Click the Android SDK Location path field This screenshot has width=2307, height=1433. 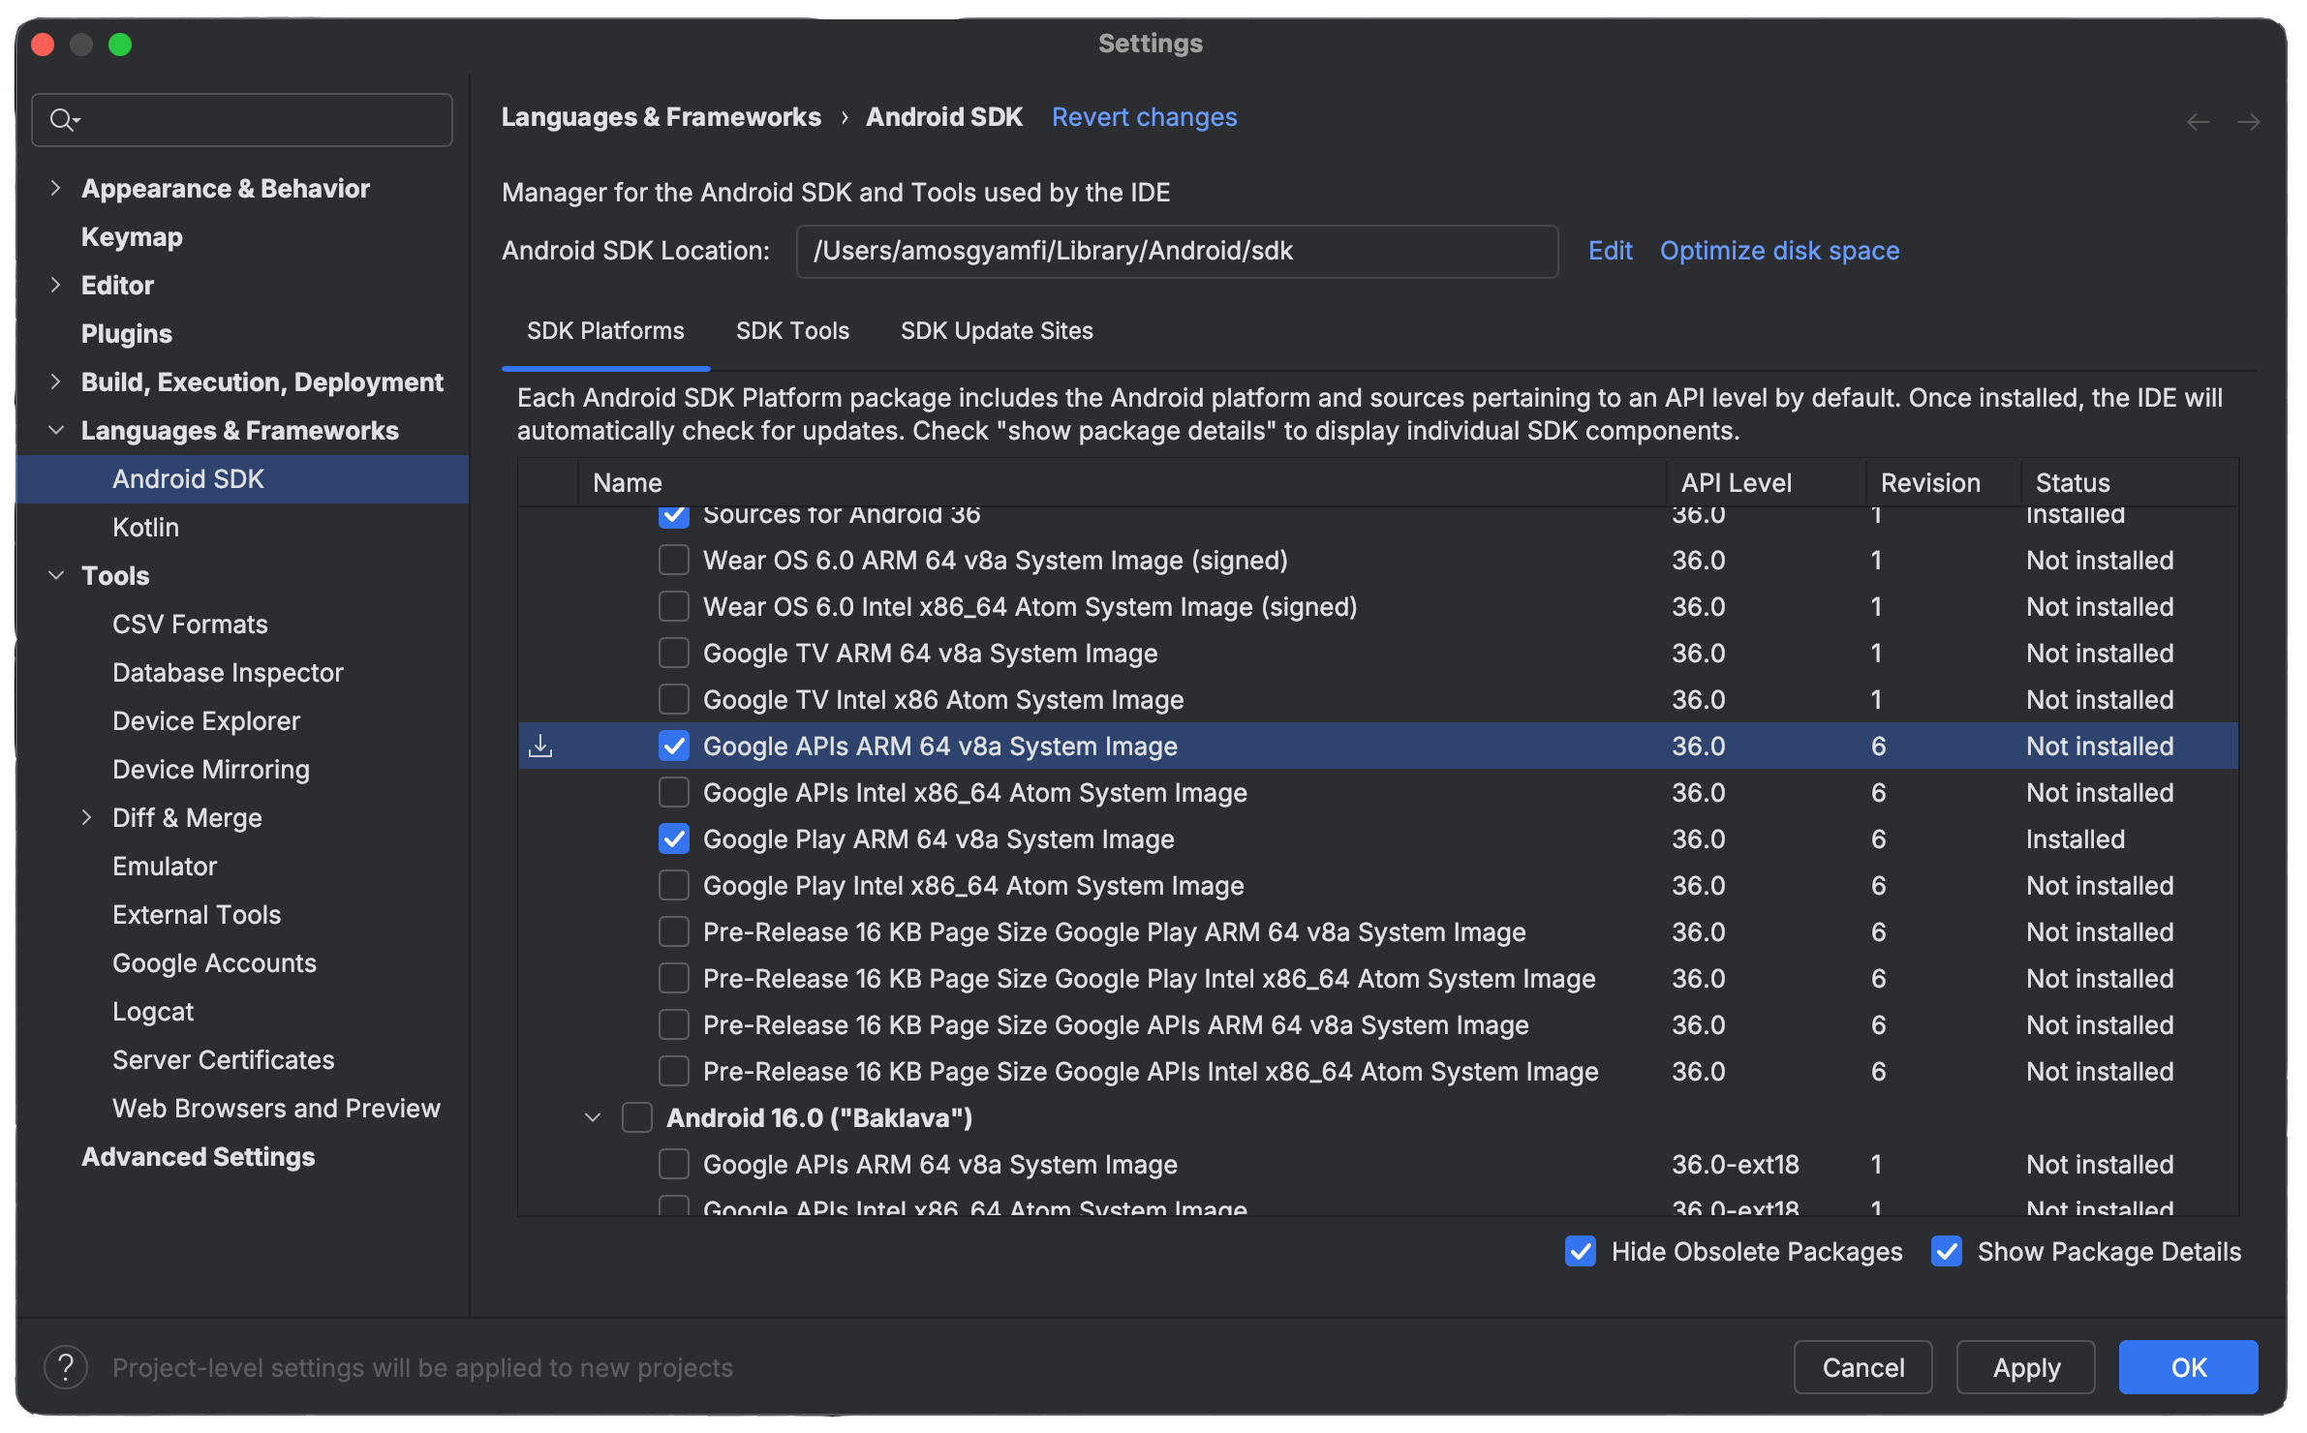point(1177,252)
